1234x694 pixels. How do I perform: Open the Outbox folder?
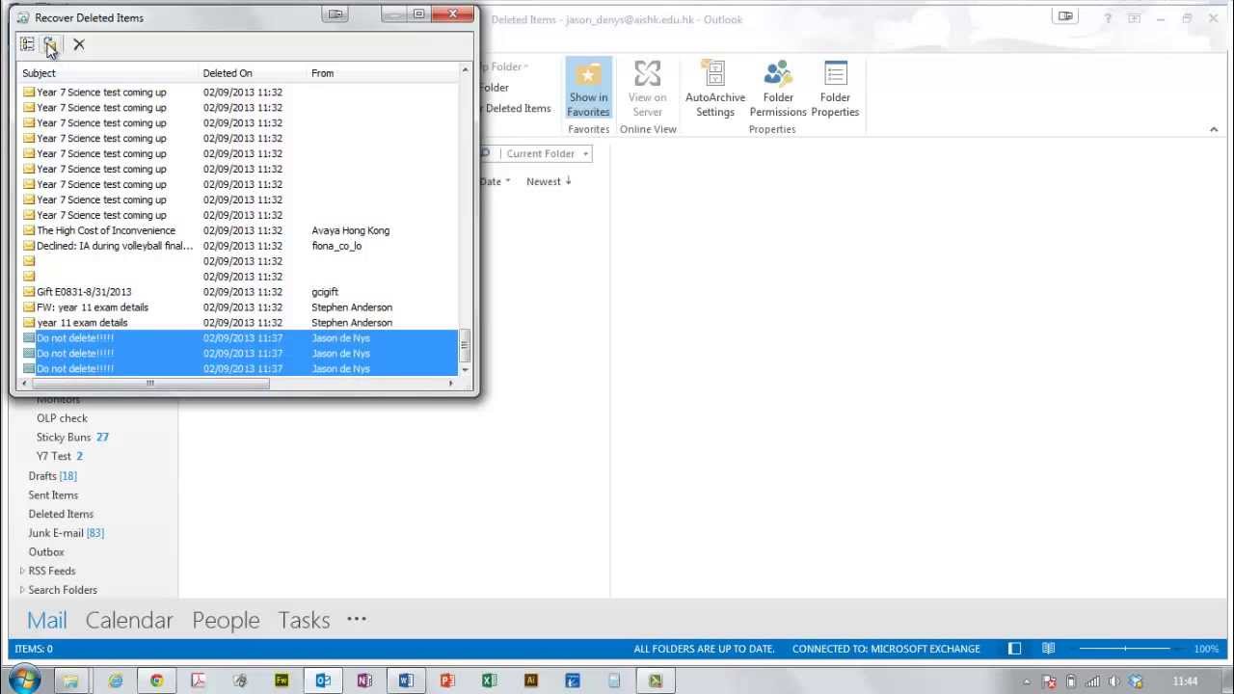(46, 552)
